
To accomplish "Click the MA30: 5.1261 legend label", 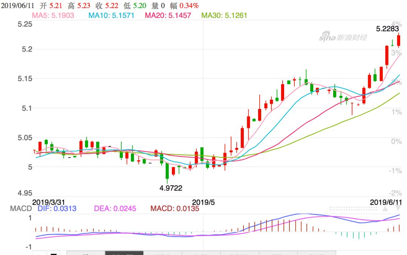I will coord(224,15).
